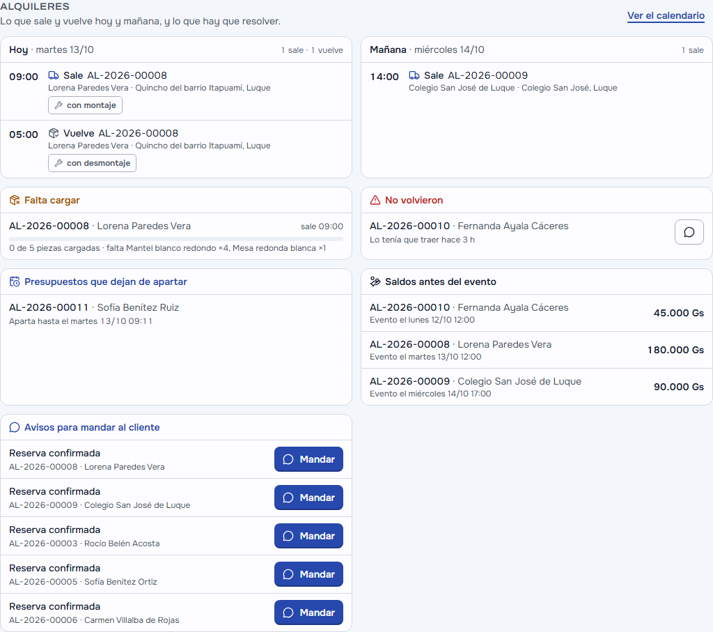Click the No volvieron heading
The image size is (713, 632).
414,200
